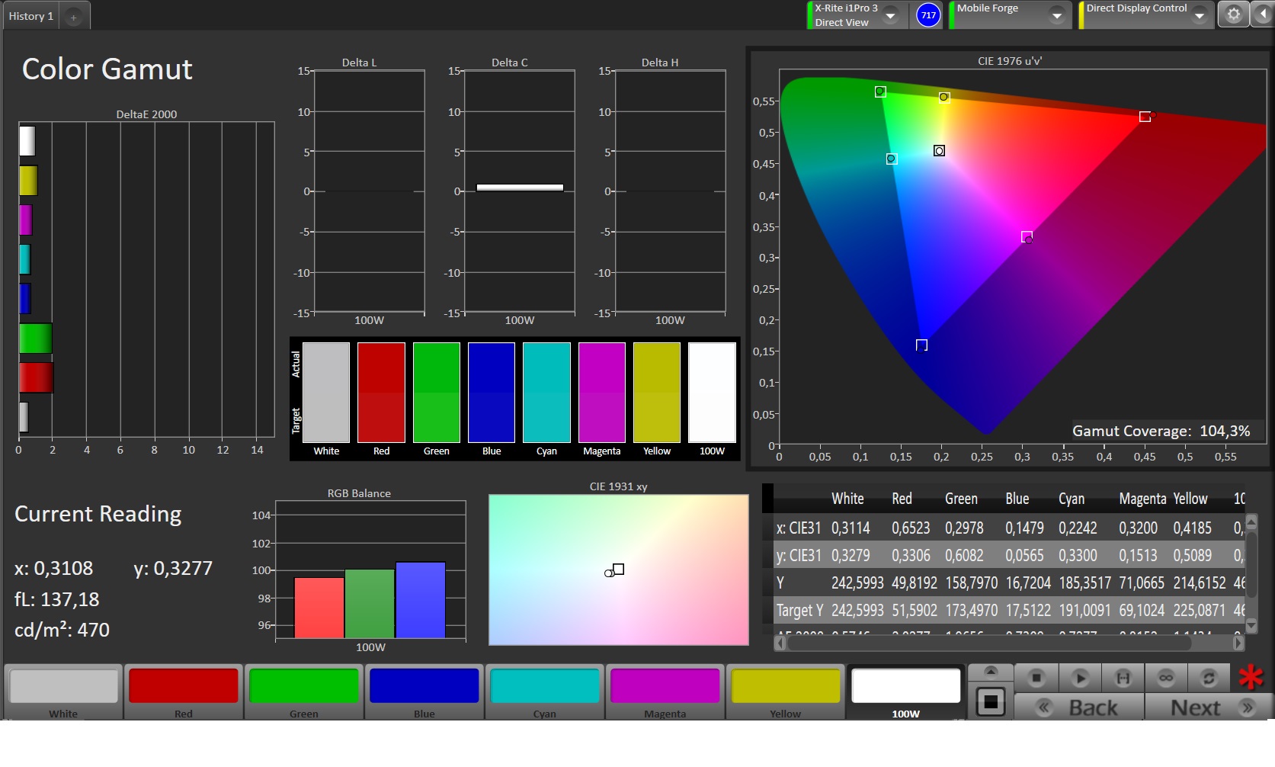Image resolution: width=1275 pixels, height=767 pixels.
Task: Click the horizontal scrollbar of the data table
Action: [989, 643]
